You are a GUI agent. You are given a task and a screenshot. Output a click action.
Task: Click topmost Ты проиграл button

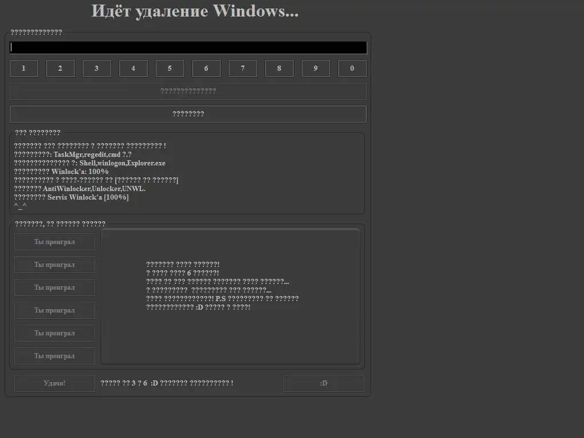[x=55, y=242]
